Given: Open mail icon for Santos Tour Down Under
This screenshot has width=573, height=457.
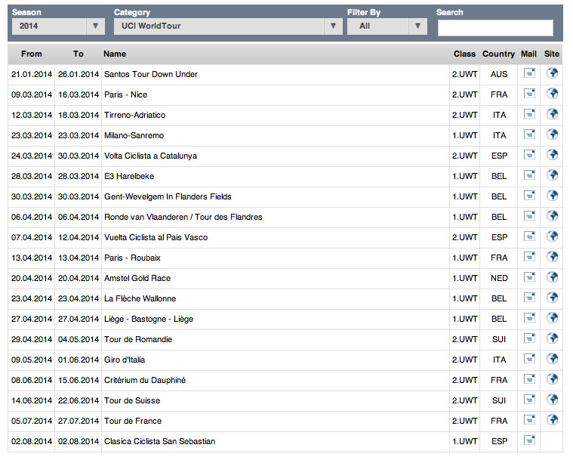Looking at the screenshot, I should [529, 73].
